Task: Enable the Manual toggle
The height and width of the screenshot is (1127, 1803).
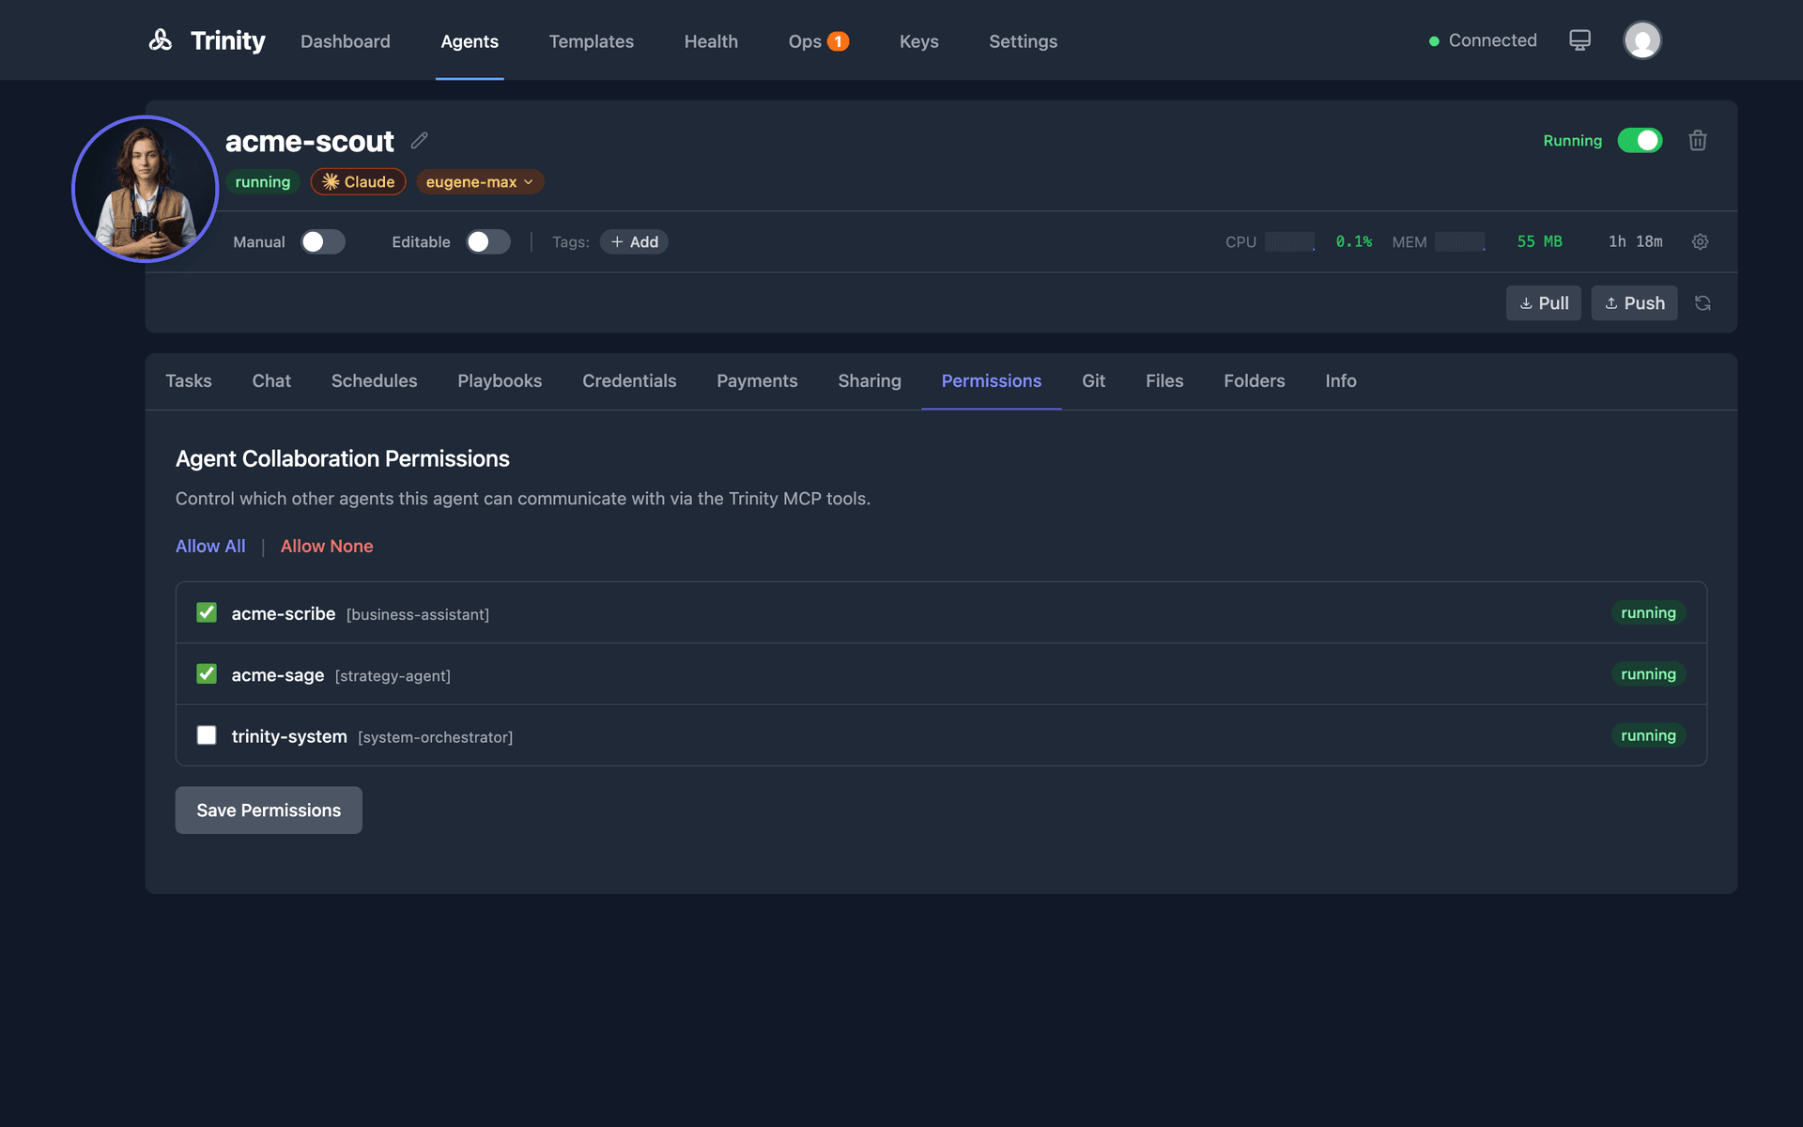Action: click(x=322, y=241)
